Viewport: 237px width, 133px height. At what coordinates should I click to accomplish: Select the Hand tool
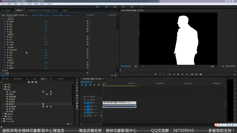coord(77,106)
